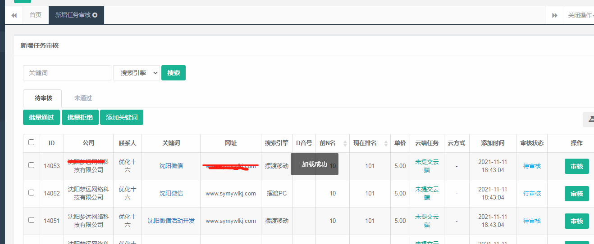This screenshot has height=244, width=594.
Task: Click the 搜索引擎 column header
Action: 277,143
